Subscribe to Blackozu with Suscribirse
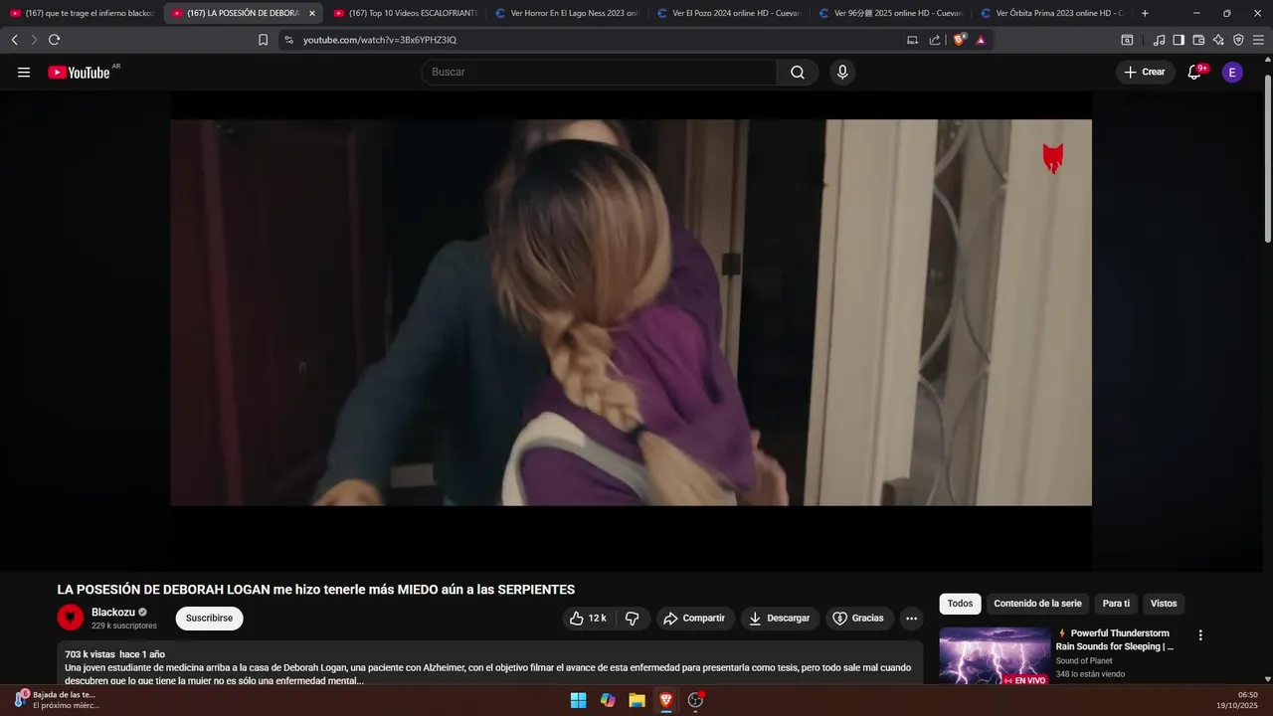Viewport: 1273px width, 716px height. (x=209, y=619)
